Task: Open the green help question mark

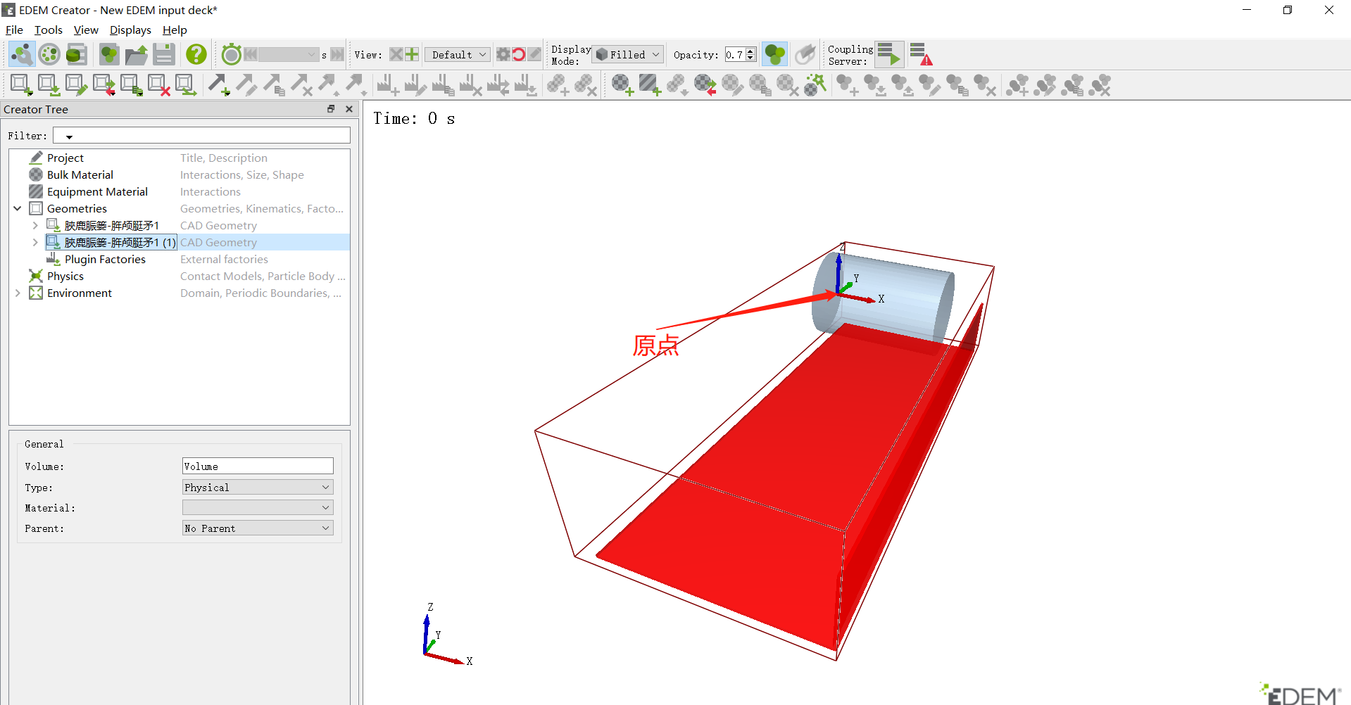Action: point(196,54)
